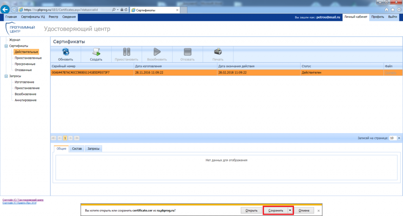Switch to the Состав tab
This screenshot has height=216, width=403.
pos(77,149)
